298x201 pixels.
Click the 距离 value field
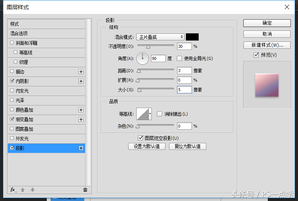[x=184, y=71]
